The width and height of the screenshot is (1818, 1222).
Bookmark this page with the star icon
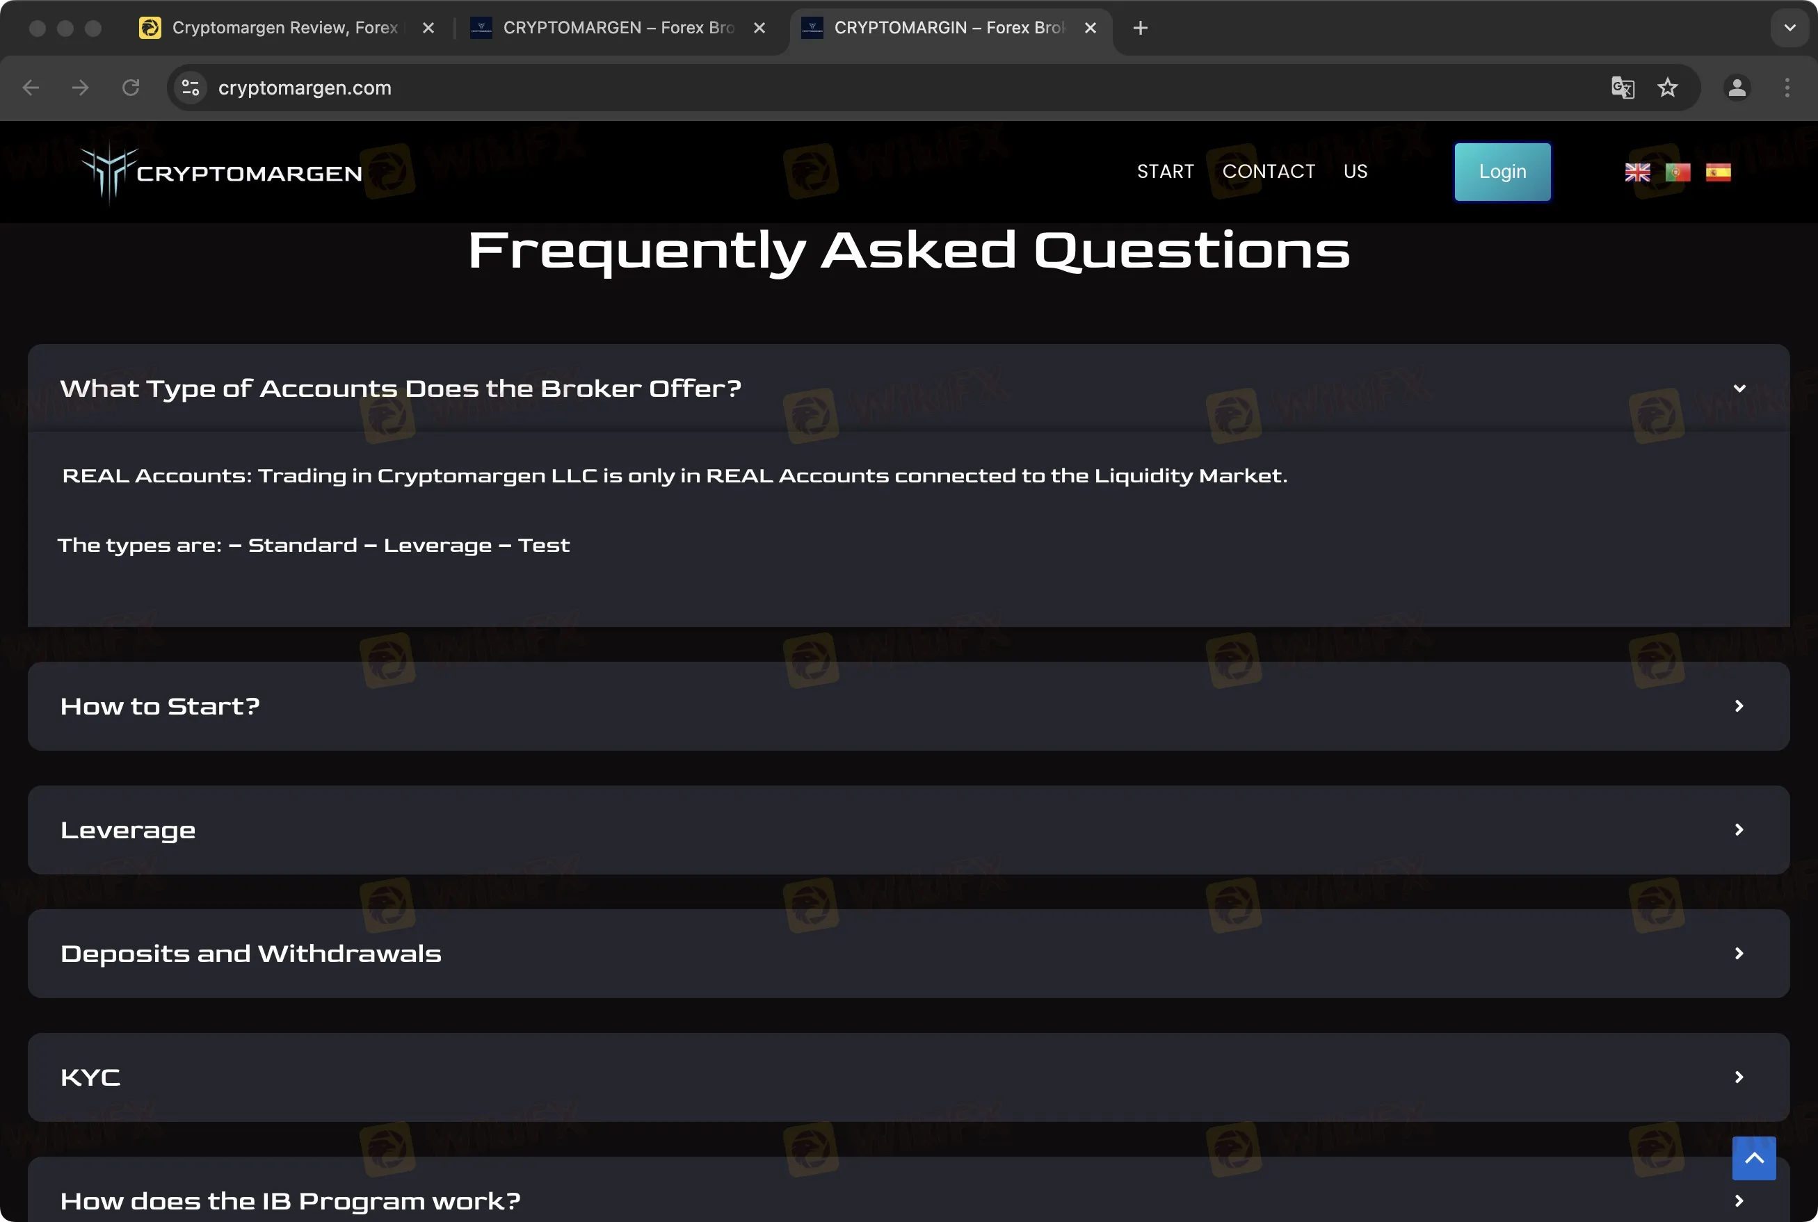click(1668, 88)
